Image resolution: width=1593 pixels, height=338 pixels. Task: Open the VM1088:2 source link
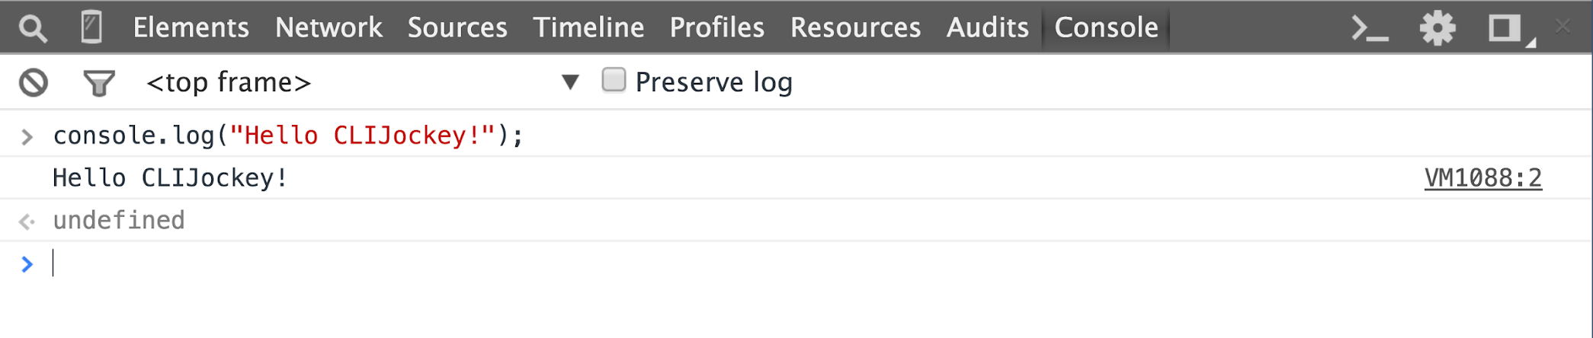pos(1483,178)
